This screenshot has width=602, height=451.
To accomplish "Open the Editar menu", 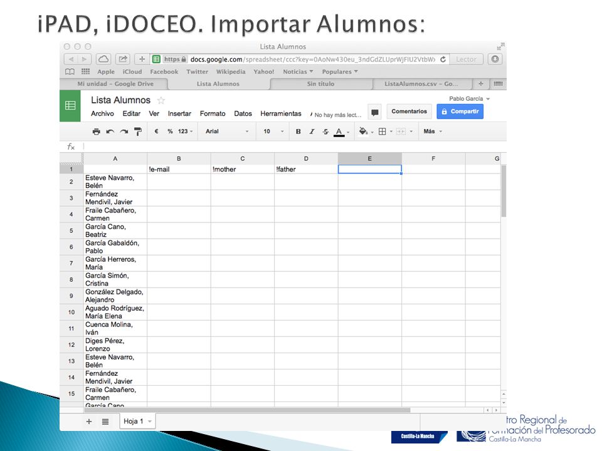I will tap(131, 113).
